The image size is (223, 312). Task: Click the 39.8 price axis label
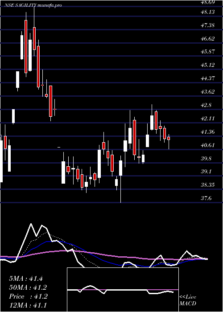pos(206,158)
